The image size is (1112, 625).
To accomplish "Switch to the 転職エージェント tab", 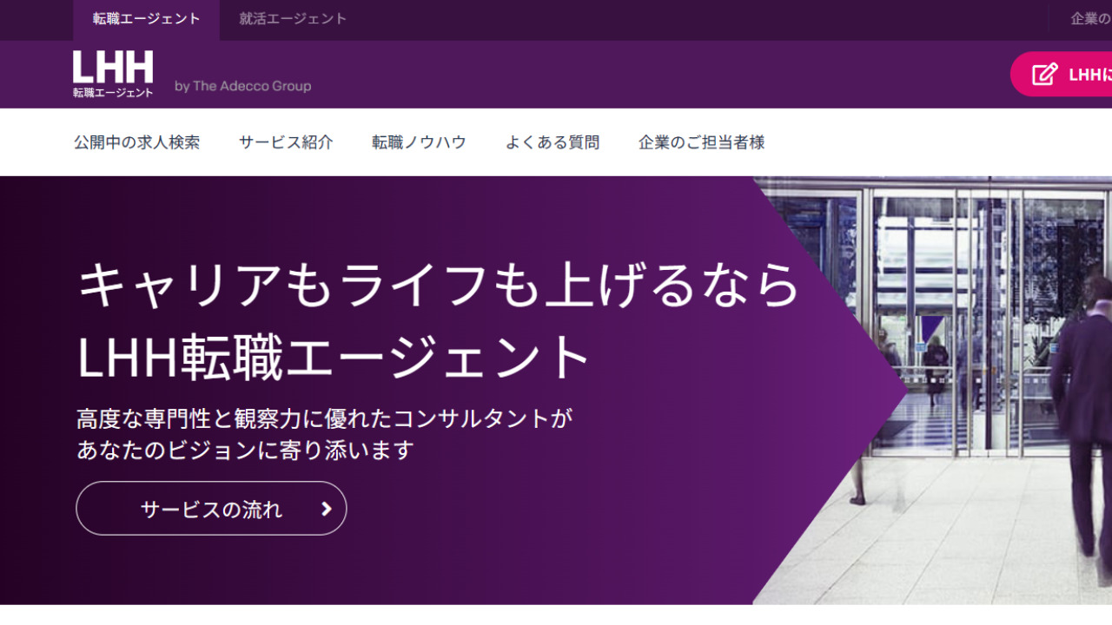I will pyautogui.click(x=146, y=19).
